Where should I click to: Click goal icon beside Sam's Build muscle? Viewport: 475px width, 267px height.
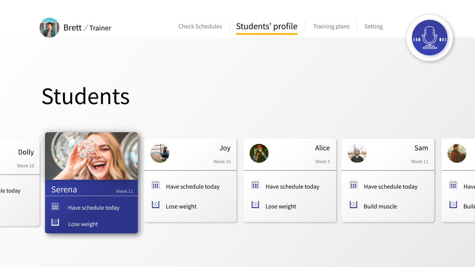[x=353, y=205]
